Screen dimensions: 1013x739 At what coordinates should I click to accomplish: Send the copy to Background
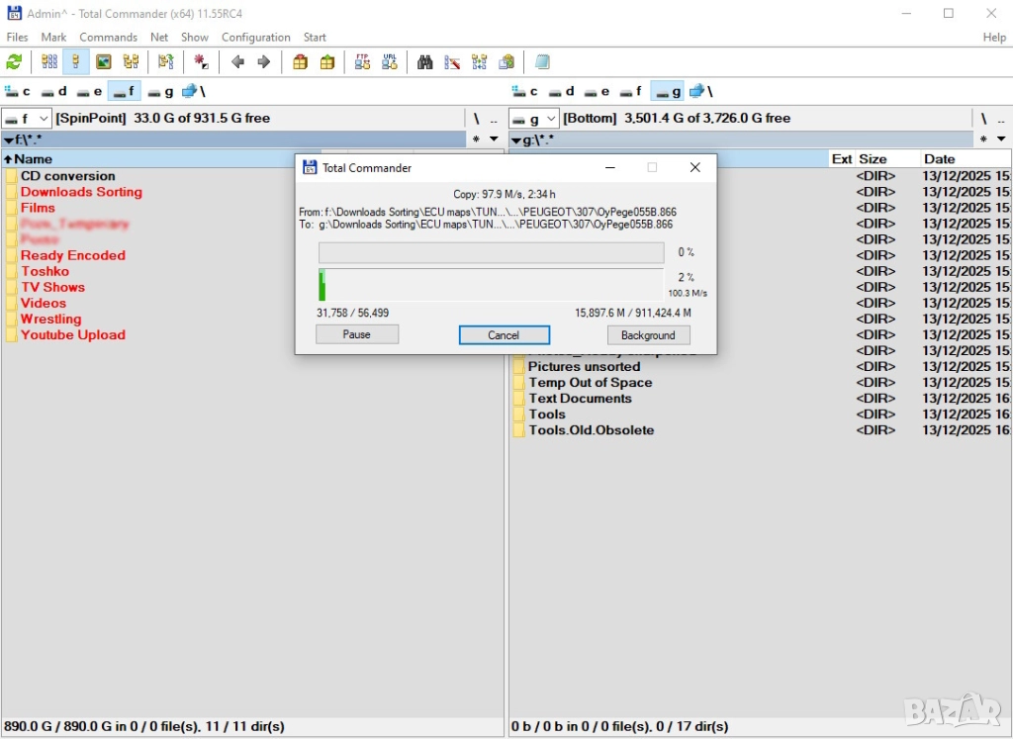point(648,335)
